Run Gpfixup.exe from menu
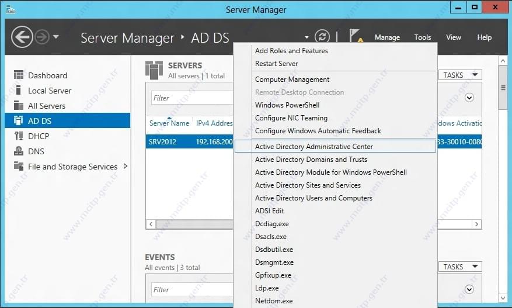The width and height of the screenshot is (512, 308). [273, 275]
